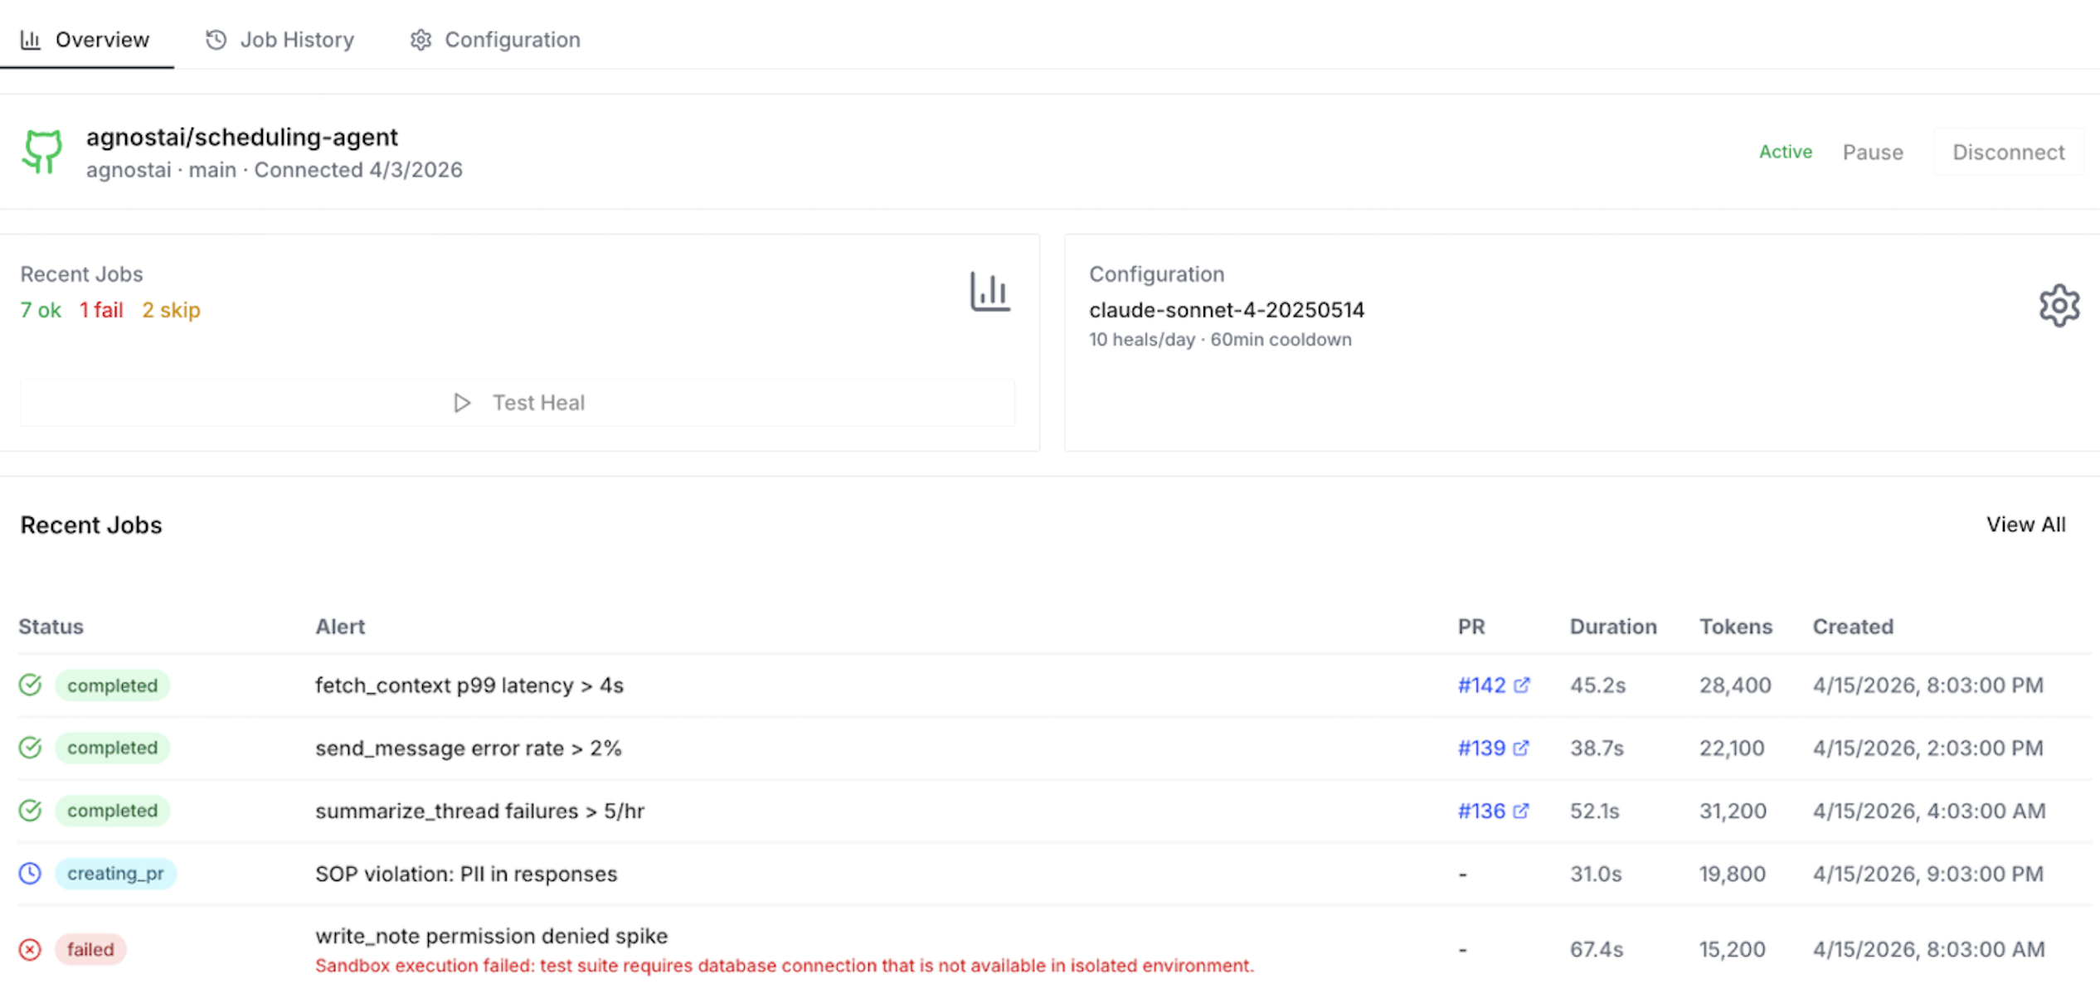This screenshot has width=2100, height=988.
Task: Disconnect the agnostai/scheduling-agent repository
Action: tap(2008, 152)
